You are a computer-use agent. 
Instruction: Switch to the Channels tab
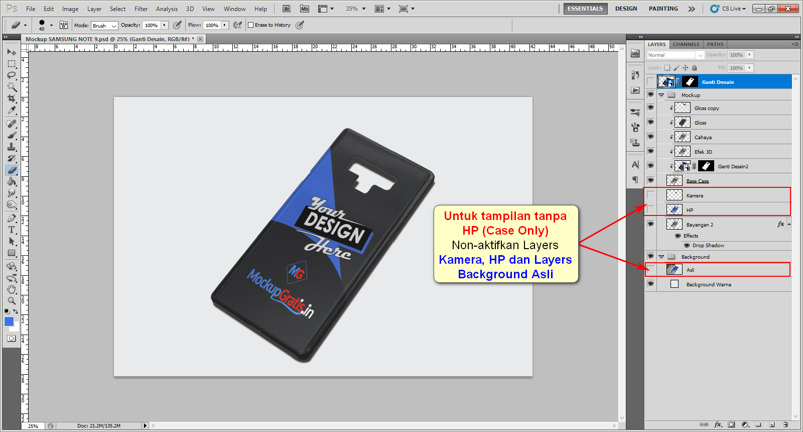686,44
